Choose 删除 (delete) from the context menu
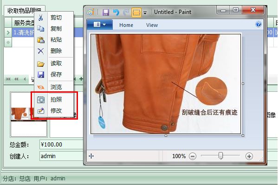 [54, 51]
